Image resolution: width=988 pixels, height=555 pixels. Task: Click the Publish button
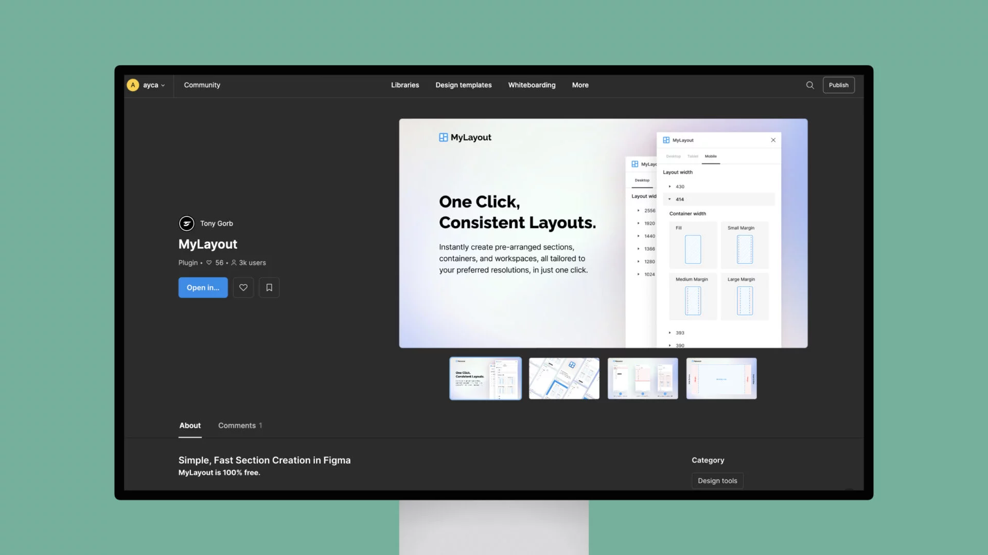click(x=838, y=85)
